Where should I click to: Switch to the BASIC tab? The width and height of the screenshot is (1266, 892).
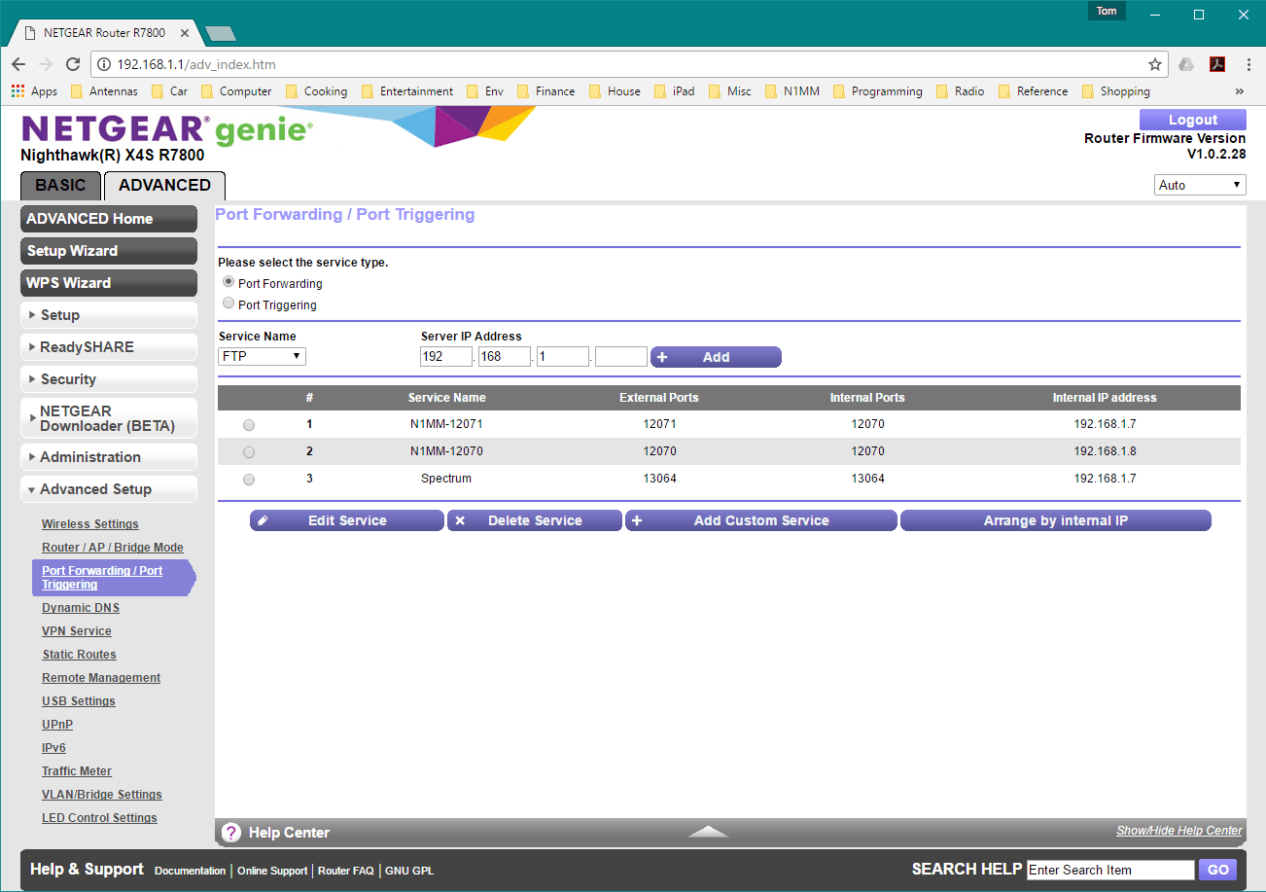click(60, 186)
